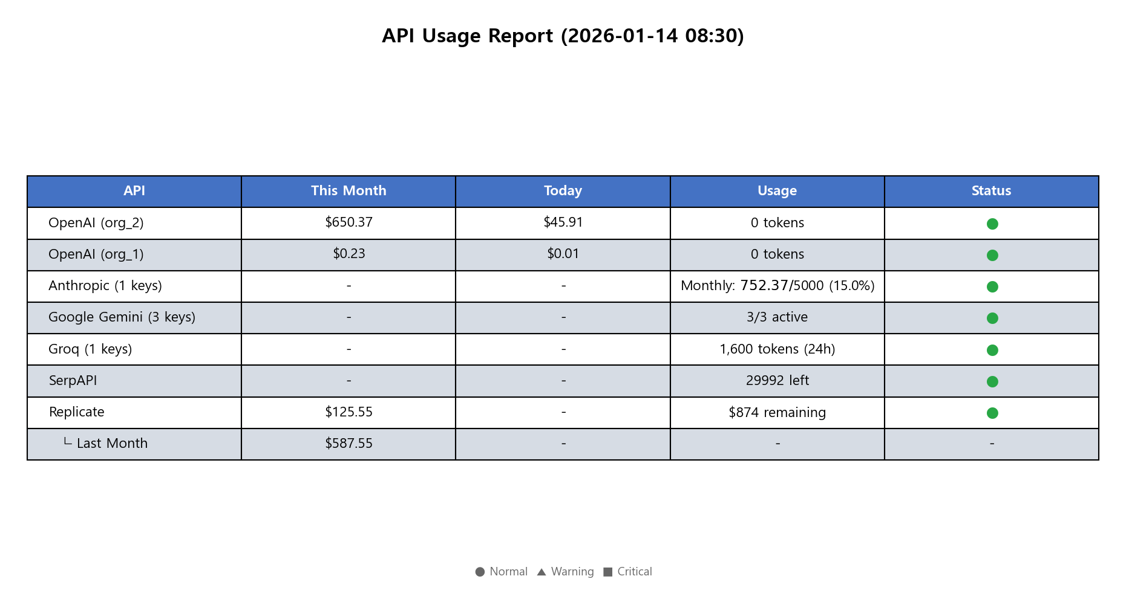Expand the Last Month sub-row under Replicate

(106, 443)
